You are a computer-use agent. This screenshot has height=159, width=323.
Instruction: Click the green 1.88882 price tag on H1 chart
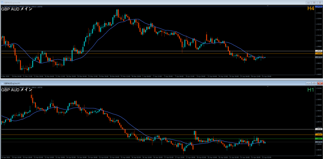pyautogui.click(x=319, y=139)
